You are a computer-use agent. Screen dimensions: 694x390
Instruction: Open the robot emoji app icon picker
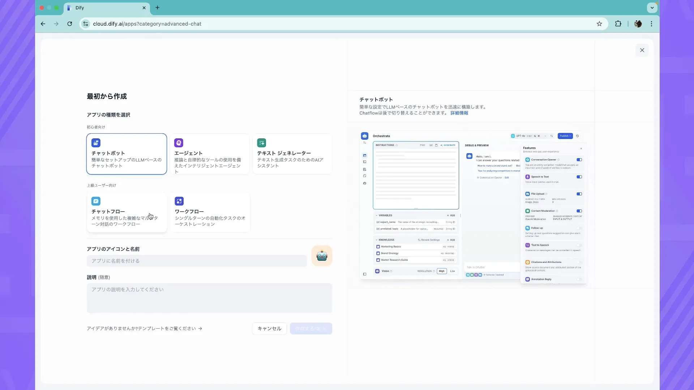coord(322,256)
